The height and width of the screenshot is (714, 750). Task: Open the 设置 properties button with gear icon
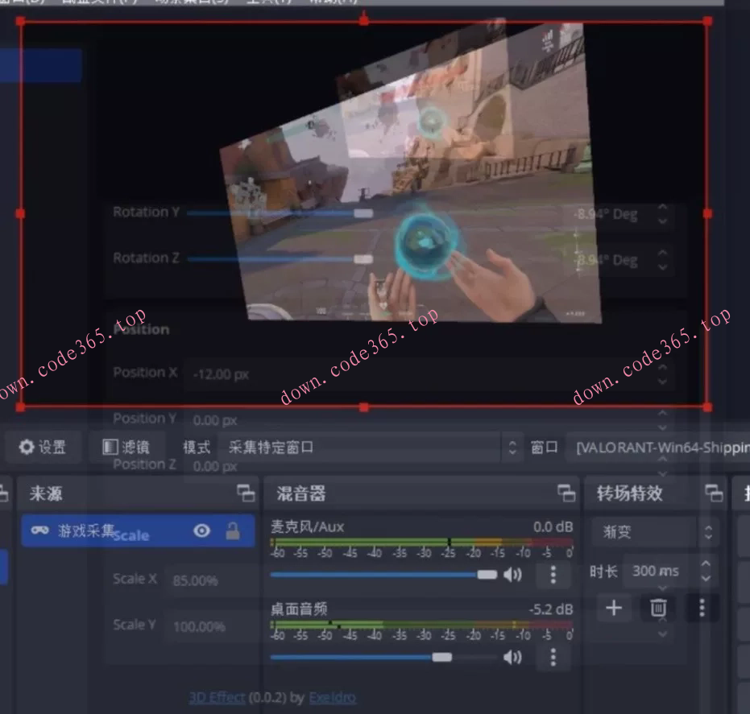pyautogui.click(x=43, y=448)
